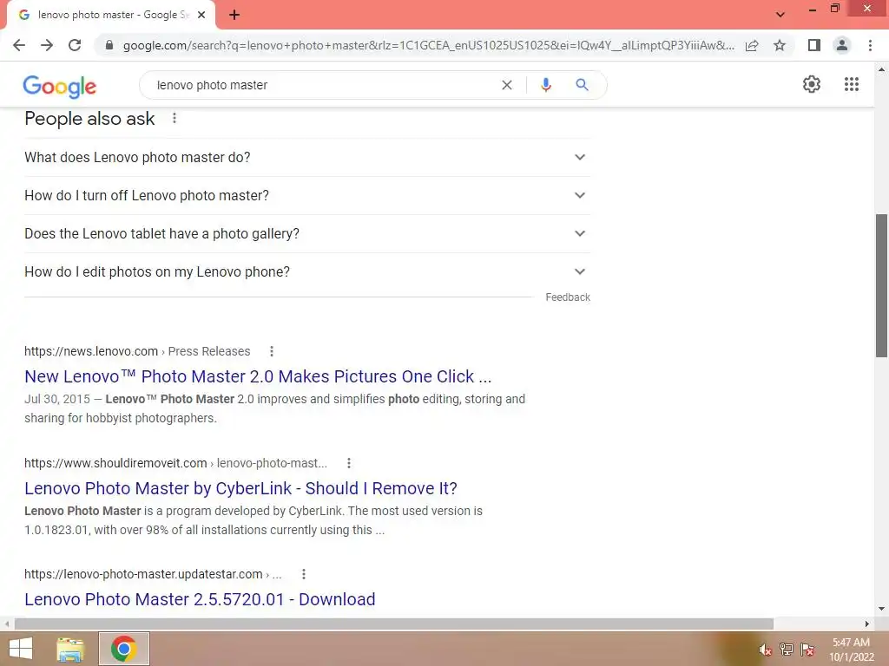Expand "How do I edit photos on my Lenovo phone?"
Screen dimensions: 889x666
coord(306,271)
